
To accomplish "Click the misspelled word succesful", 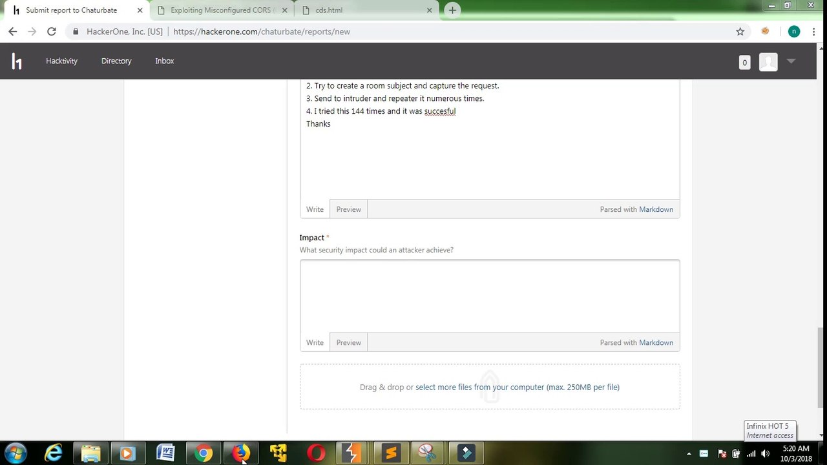I will coord(440,111).
